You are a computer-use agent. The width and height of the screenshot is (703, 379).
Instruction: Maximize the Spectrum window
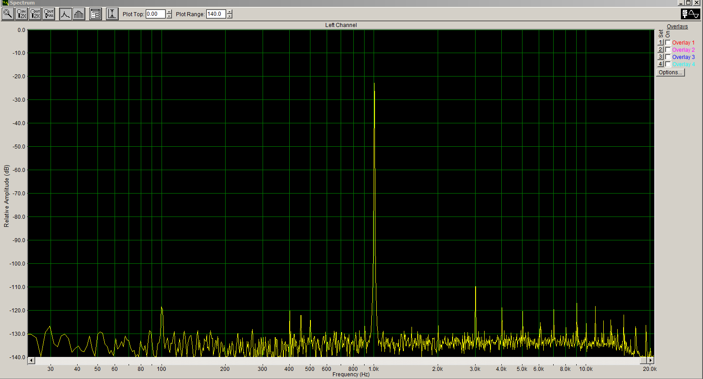pyautogui.click(x=689, y=3)
